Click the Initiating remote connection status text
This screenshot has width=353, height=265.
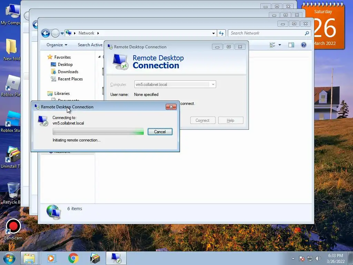click(x=77, y=140)
